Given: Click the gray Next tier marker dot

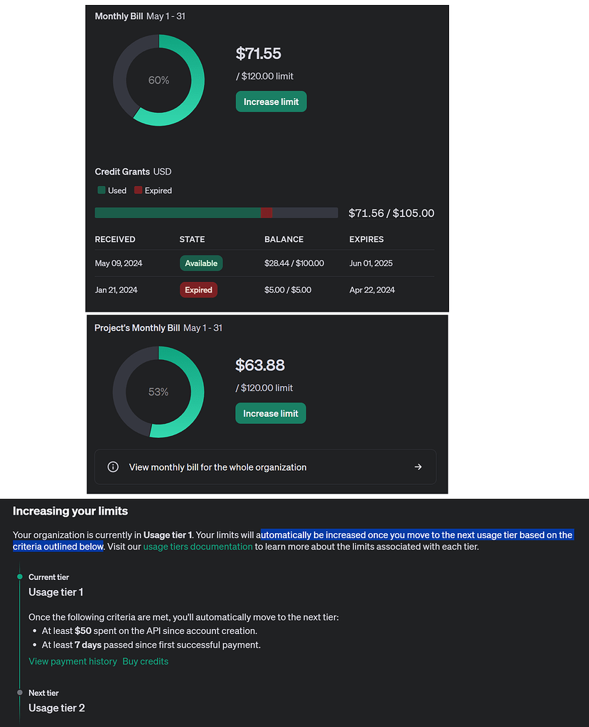Looking at the screenshot, I should [x=20, y=692].
